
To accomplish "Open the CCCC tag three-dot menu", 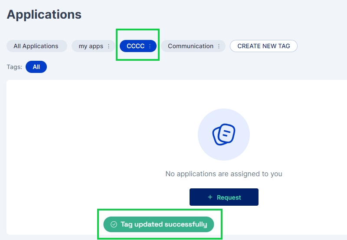I will point(150,46).
